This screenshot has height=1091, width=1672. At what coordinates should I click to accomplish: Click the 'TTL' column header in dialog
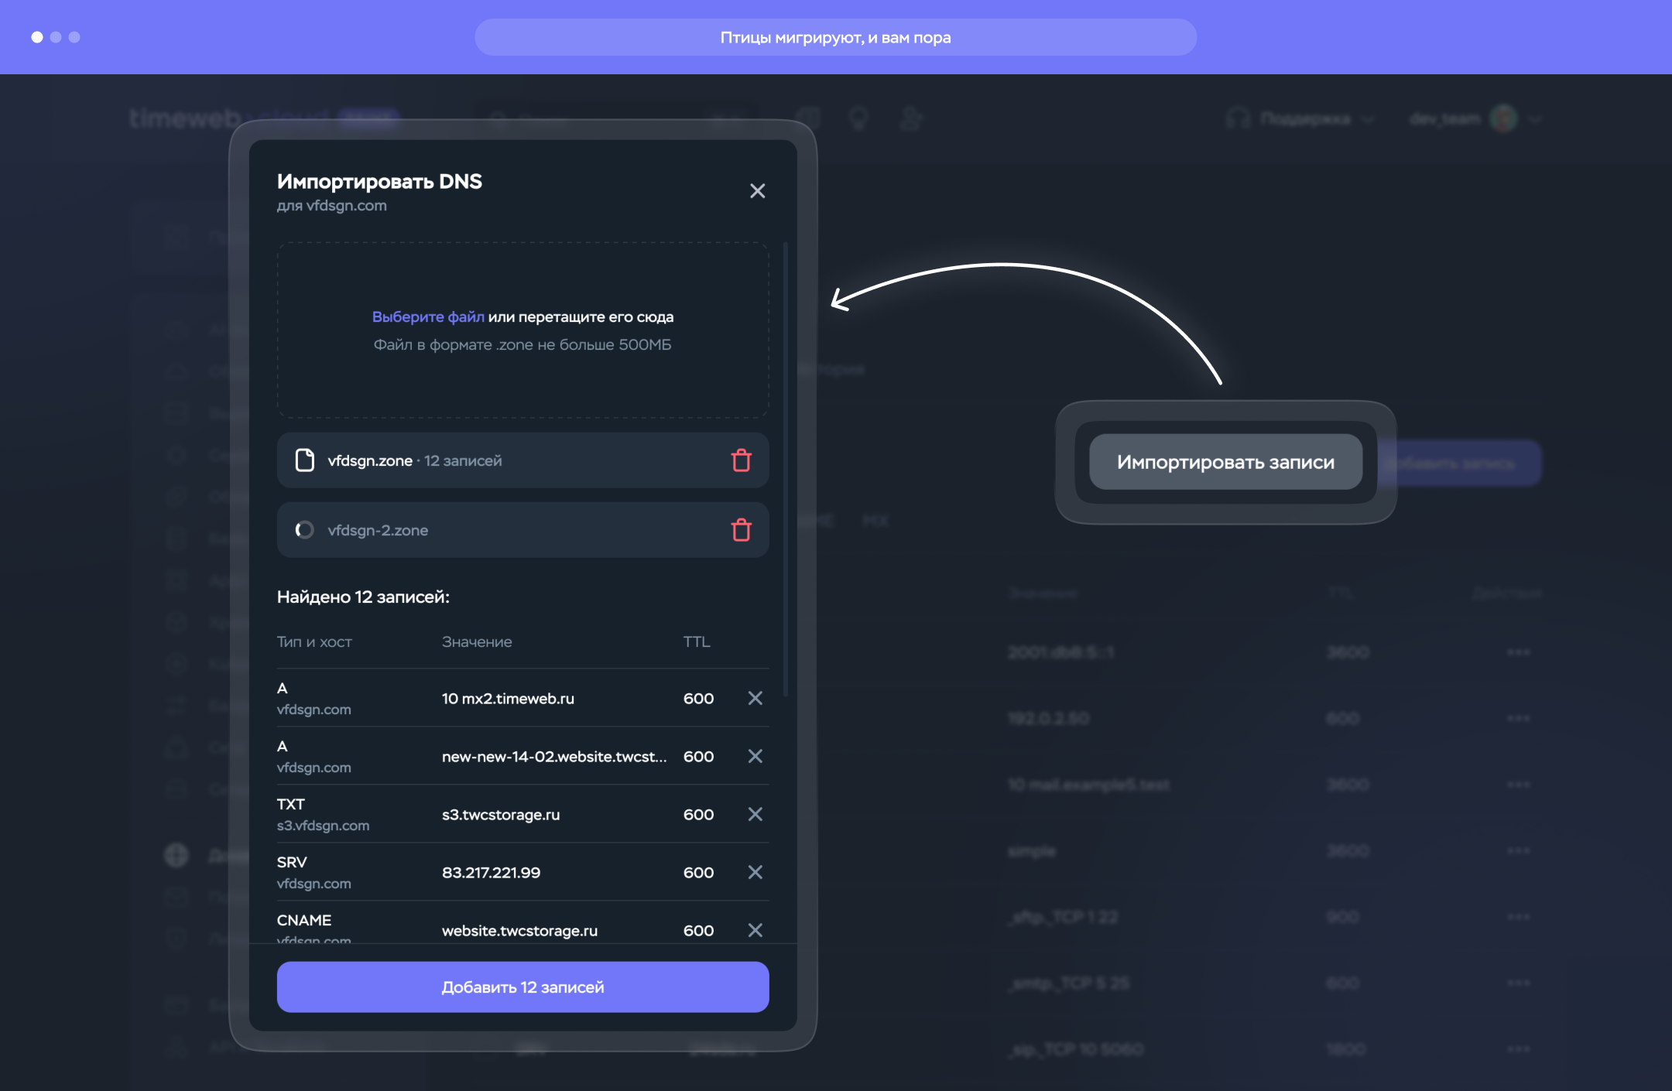(x=696, y=641)
